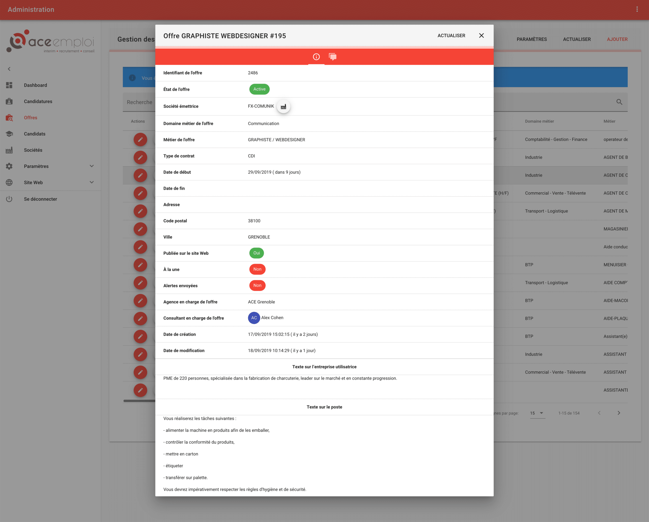Click the Alex Cohen AC avatar
The image size is (649, 522).
254,318
